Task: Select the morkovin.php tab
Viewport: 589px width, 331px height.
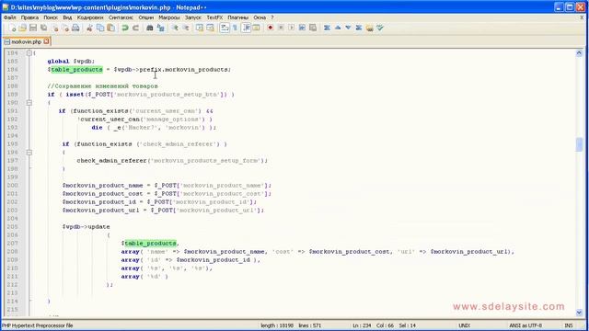Action: pos(26,41)
